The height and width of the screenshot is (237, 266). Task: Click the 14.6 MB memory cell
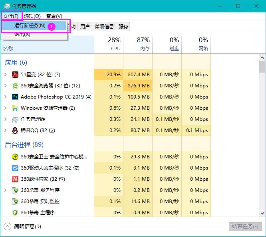(138, 201)
